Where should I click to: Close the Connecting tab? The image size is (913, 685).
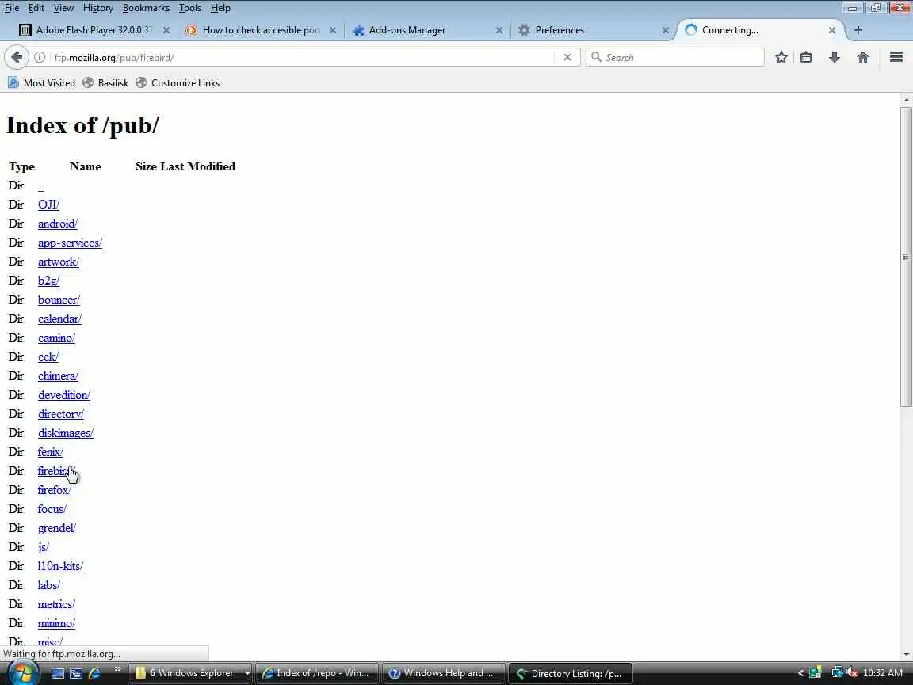tap(831, 29)
